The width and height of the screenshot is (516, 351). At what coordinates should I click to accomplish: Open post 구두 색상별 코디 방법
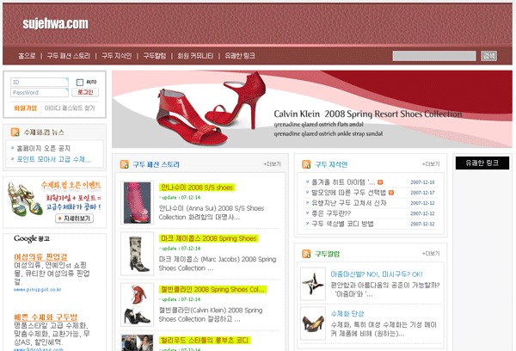pos(342,224)
